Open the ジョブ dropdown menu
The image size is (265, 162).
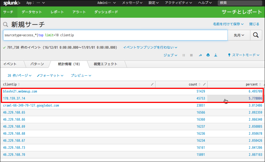(170, 55)
